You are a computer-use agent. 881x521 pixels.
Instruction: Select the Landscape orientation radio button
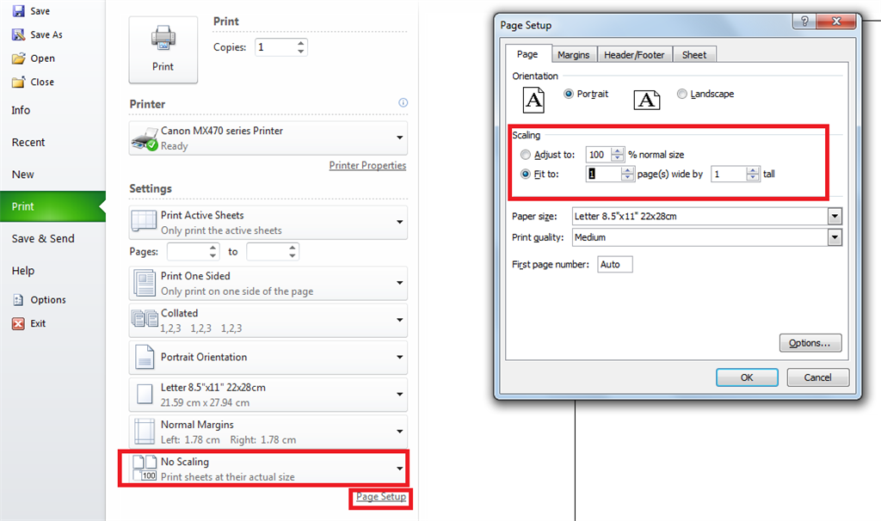point(682,94)
